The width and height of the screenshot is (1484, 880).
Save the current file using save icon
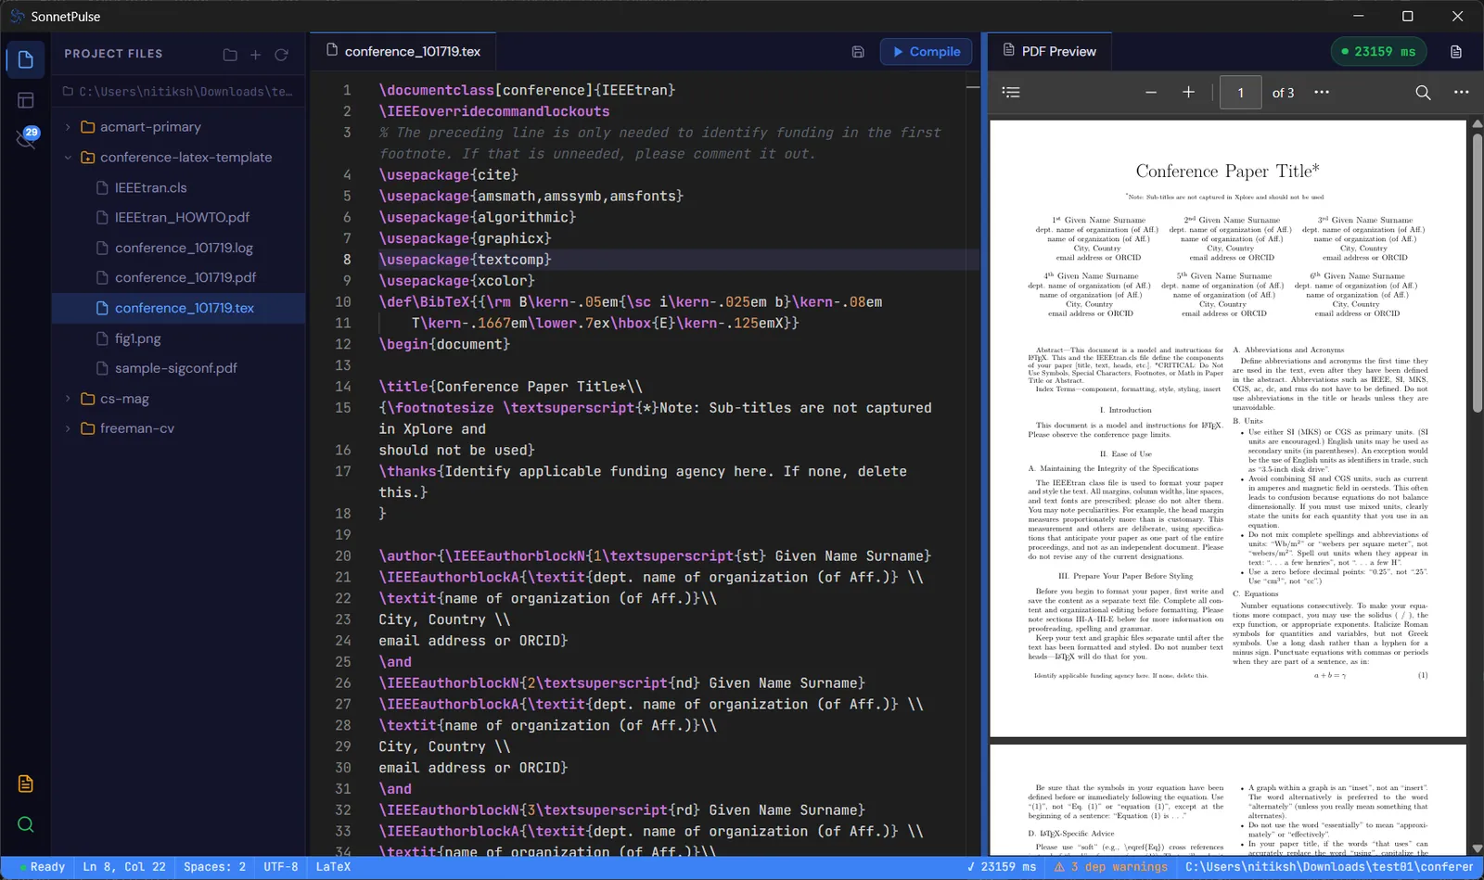click(x=858, y=52)
